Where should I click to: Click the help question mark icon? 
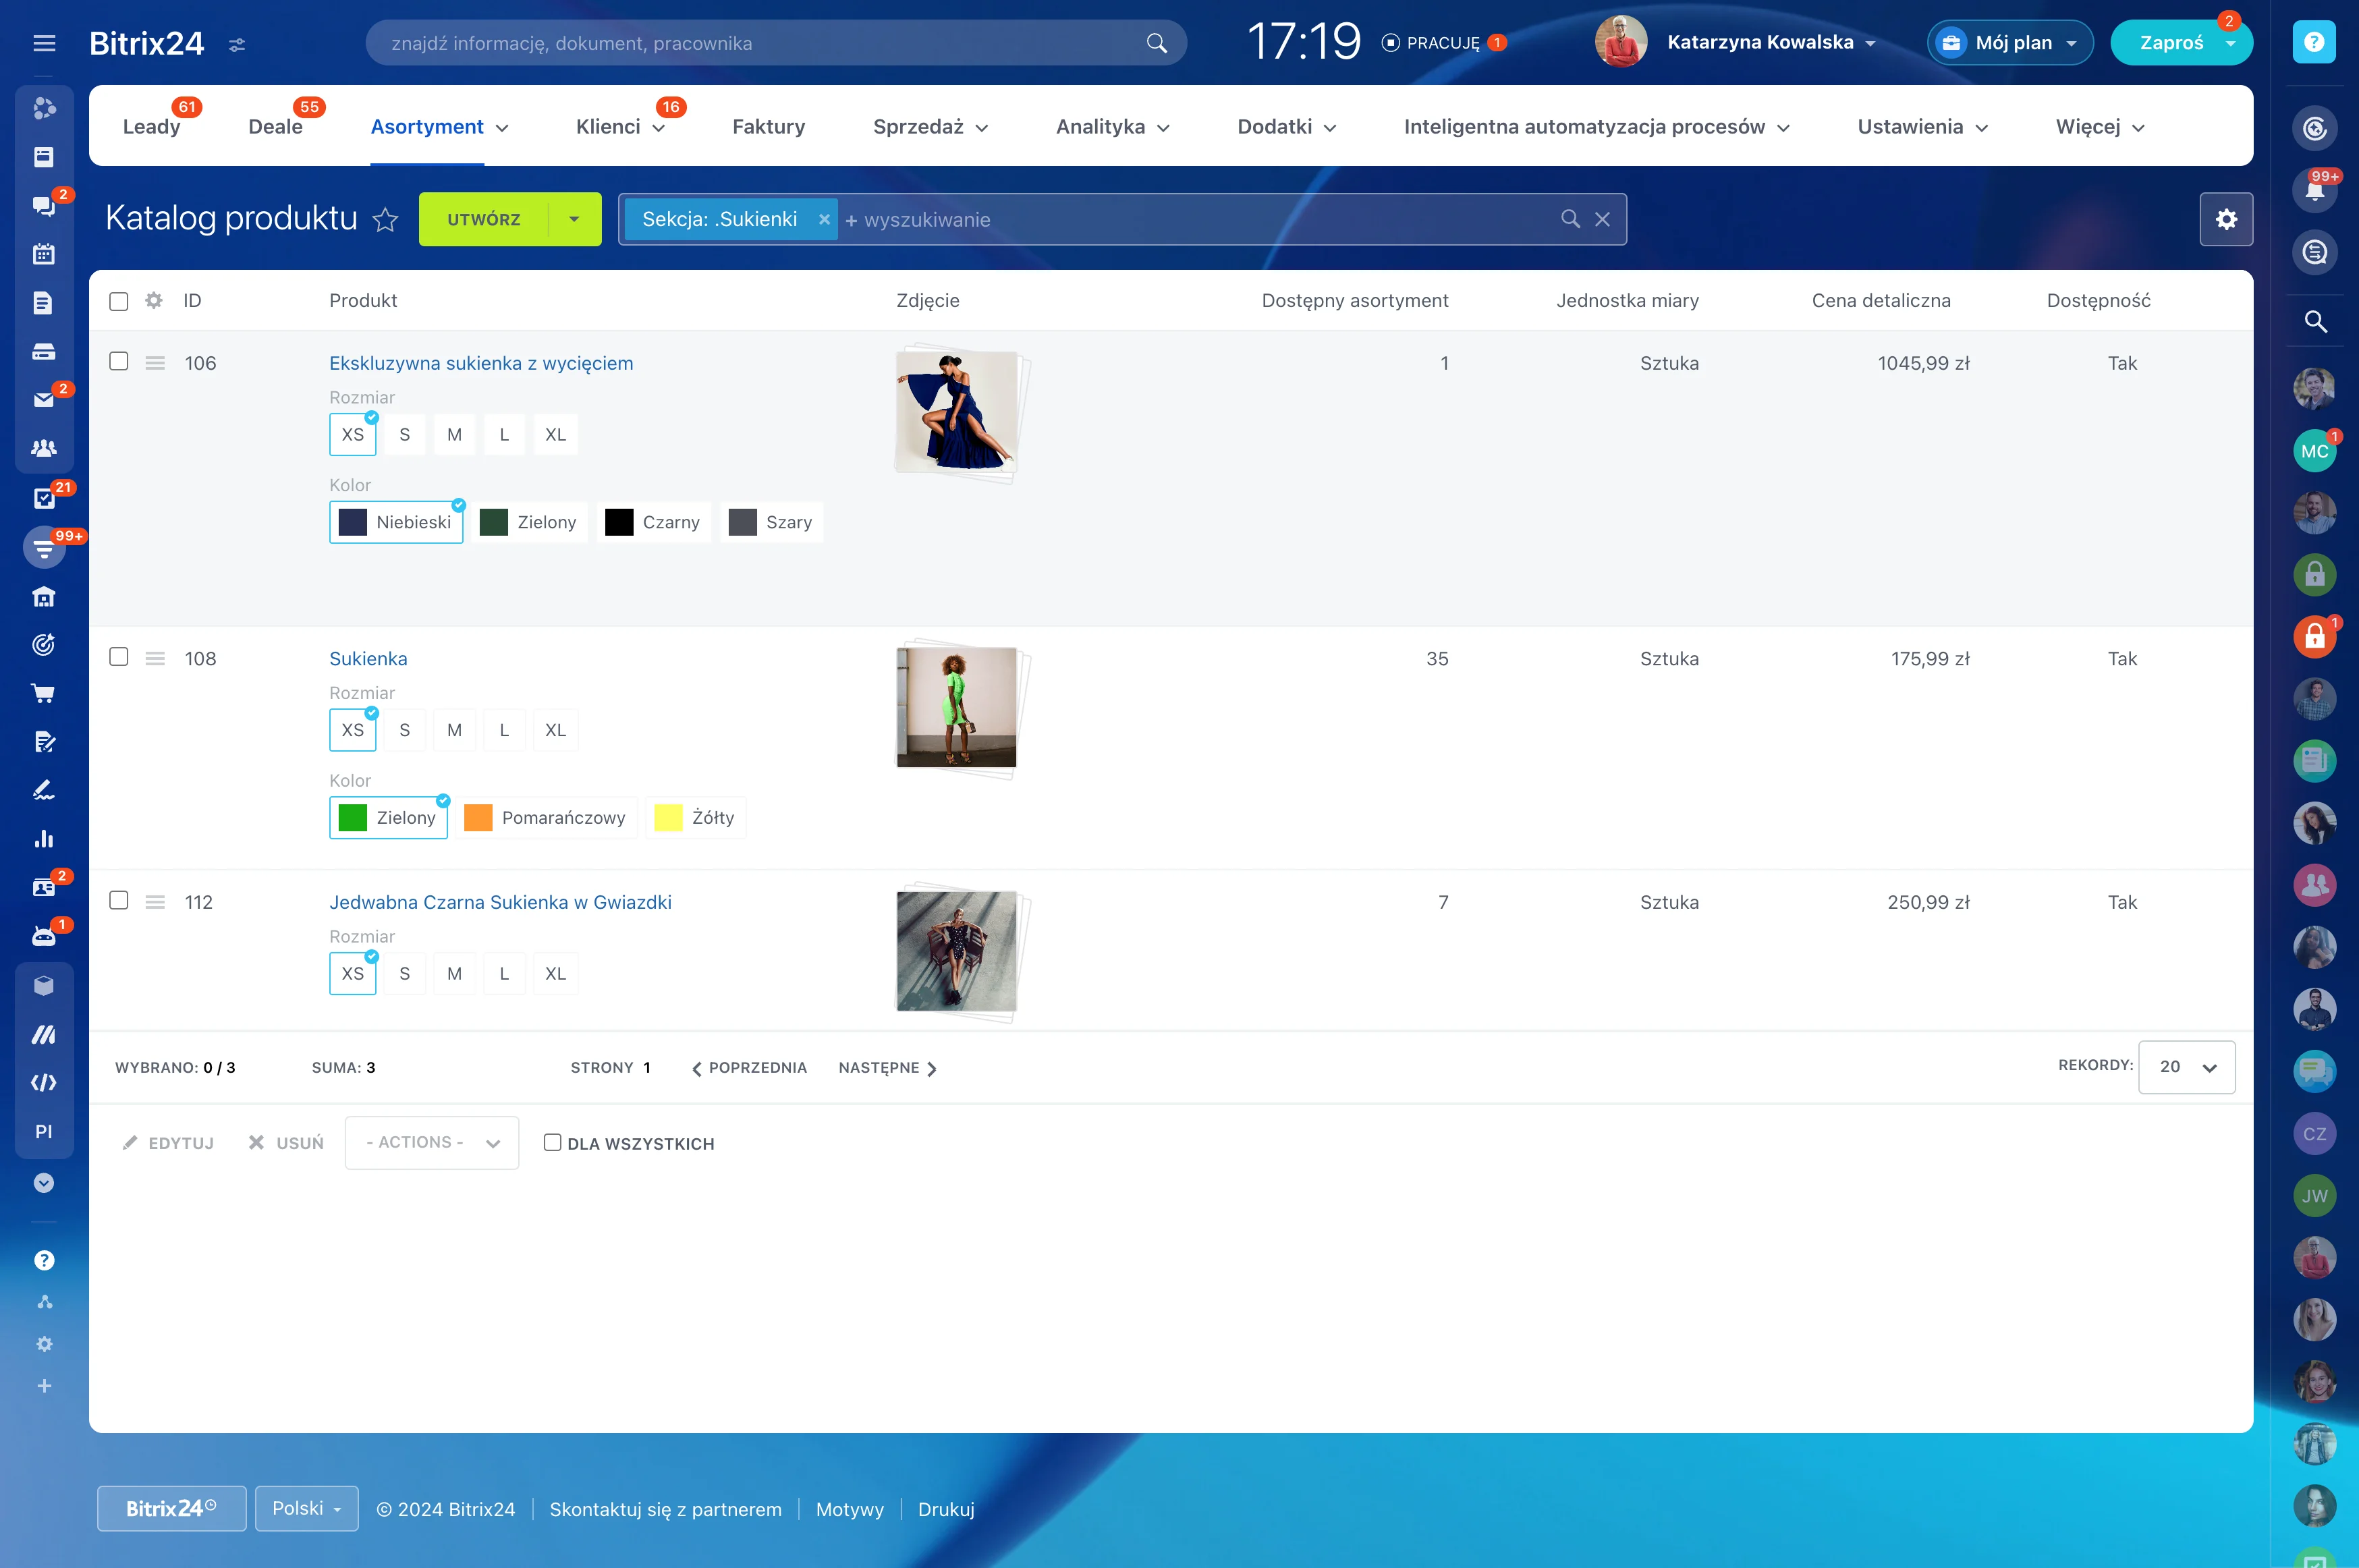pyautogui.click(x=2313, y=42)
